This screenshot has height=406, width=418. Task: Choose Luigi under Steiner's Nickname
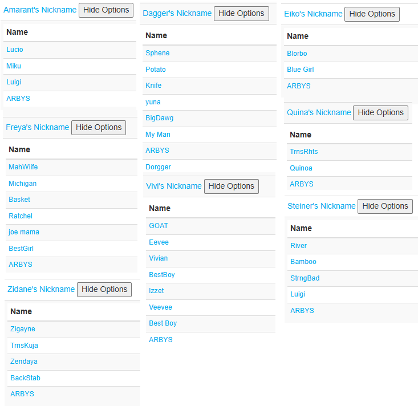click(x=298, y=294)
